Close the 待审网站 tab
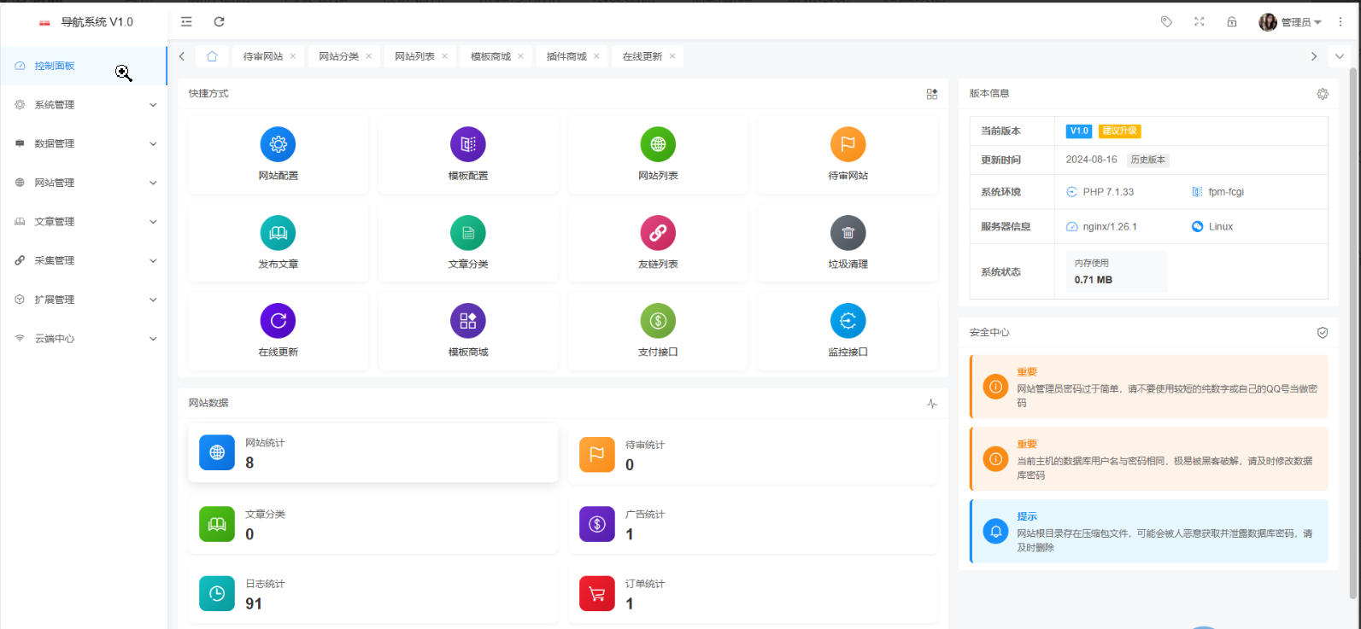 click(293, 56)
